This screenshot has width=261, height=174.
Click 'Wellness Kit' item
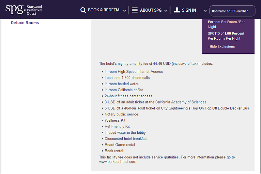[x=115, y=120]
